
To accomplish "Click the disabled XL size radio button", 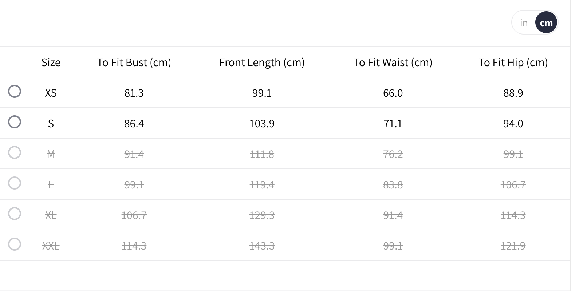I will pyautogui.click(x=15, y=214).
